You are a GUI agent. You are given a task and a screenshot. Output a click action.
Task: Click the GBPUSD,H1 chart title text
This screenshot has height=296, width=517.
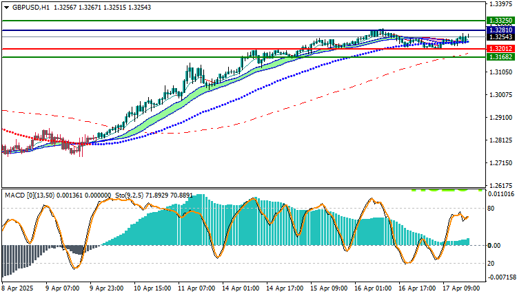[31, 8]
